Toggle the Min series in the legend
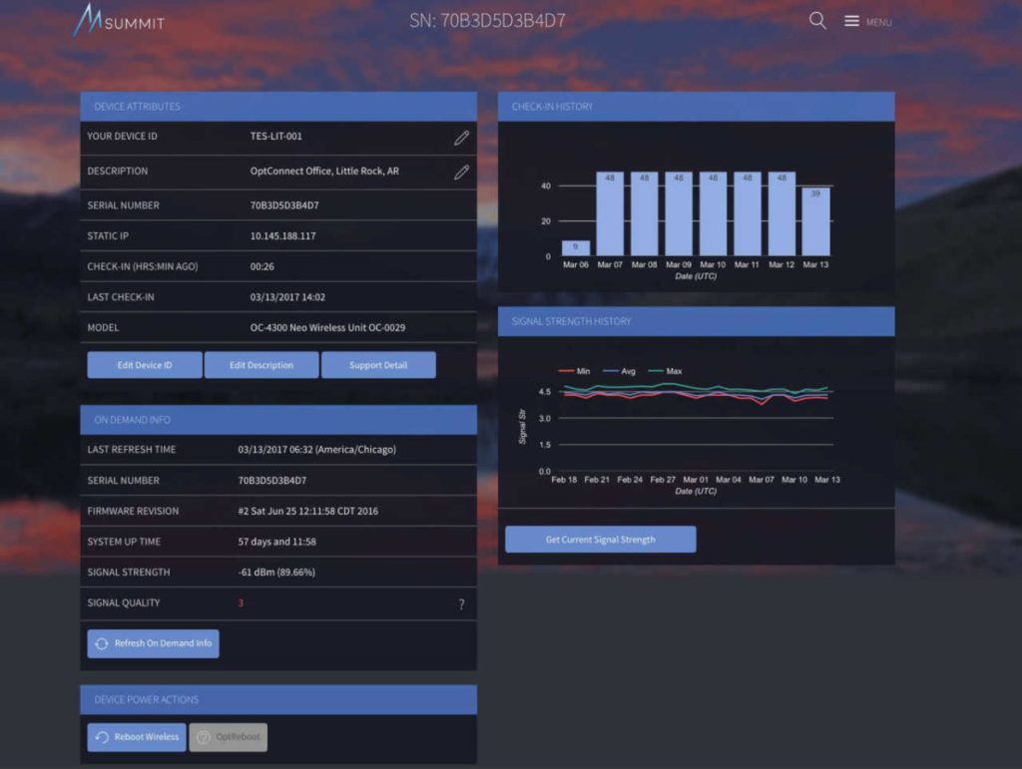The height and width of the screenshot is (769, 1022). [x=575, y=371]
